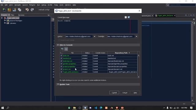Click the NetBeans quick search field
This screenshot has height=110, width=196.
coord(183,5)
